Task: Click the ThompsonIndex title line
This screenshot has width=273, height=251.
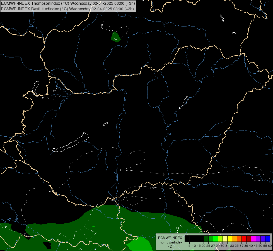Action: 68,3
